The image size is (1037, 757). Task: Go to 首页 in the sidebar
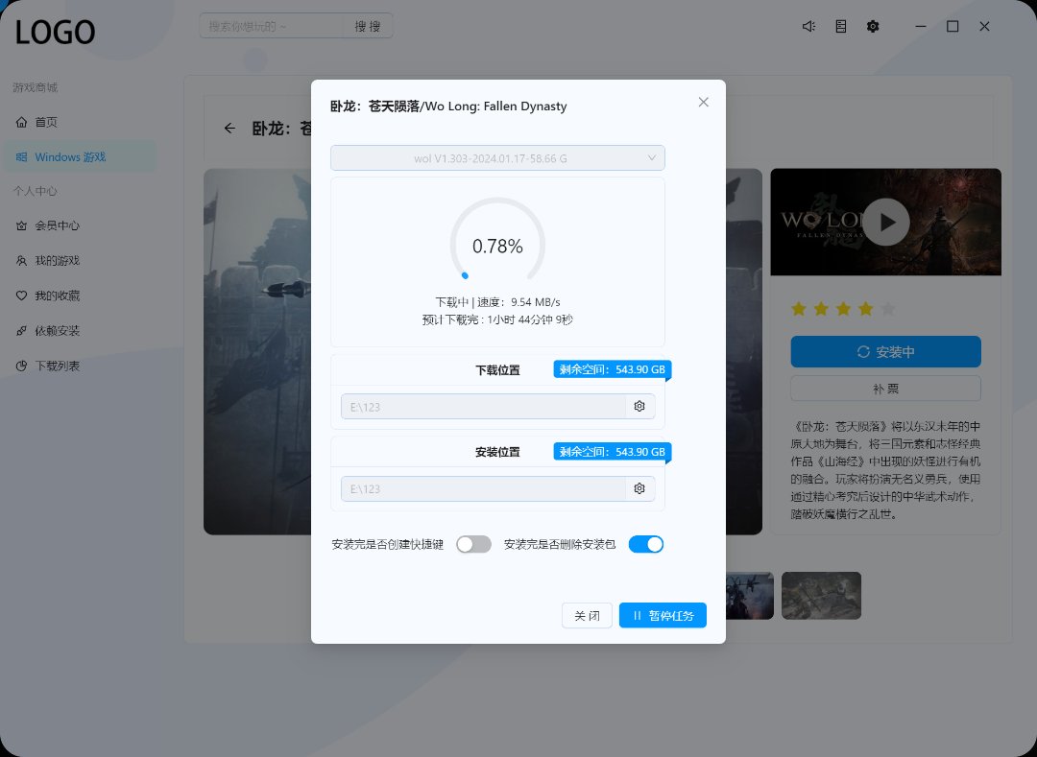46,122
